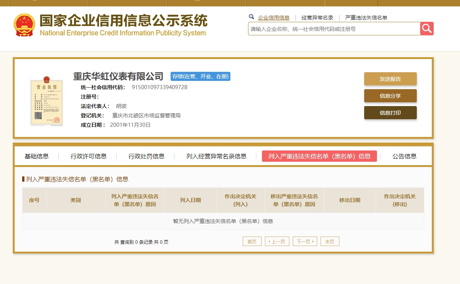Switch to the 行政许可信息 tab
460x284 pixels.
click(89, 156)
